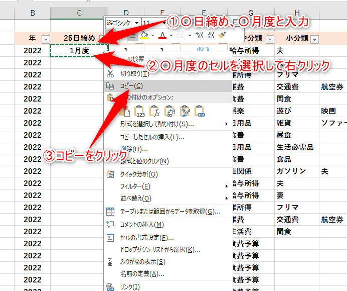The image size is (347, 291).
Task: Expand the sort submenu arrow
Action: tap(226, 199)
